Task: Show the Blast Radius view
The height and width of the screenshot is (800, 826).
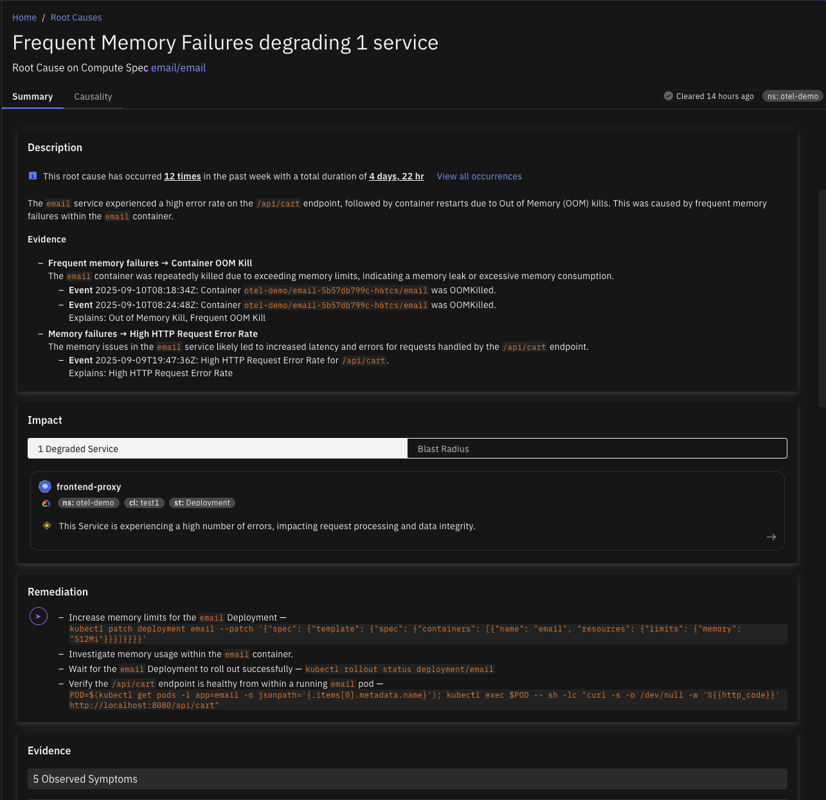Action: click(x=597, y=449)
